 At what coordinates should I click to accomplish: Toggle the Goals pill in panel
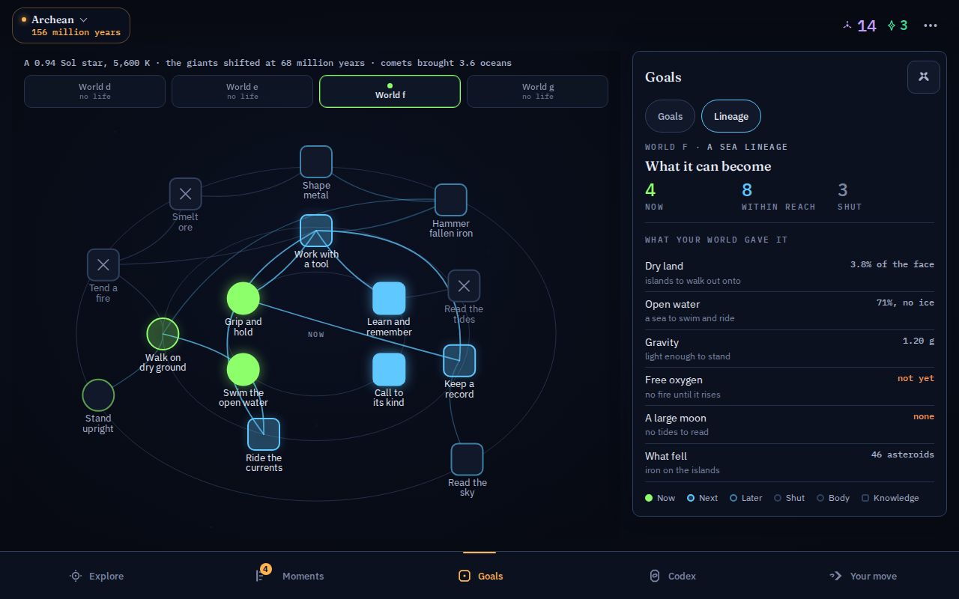pos(670,116)
